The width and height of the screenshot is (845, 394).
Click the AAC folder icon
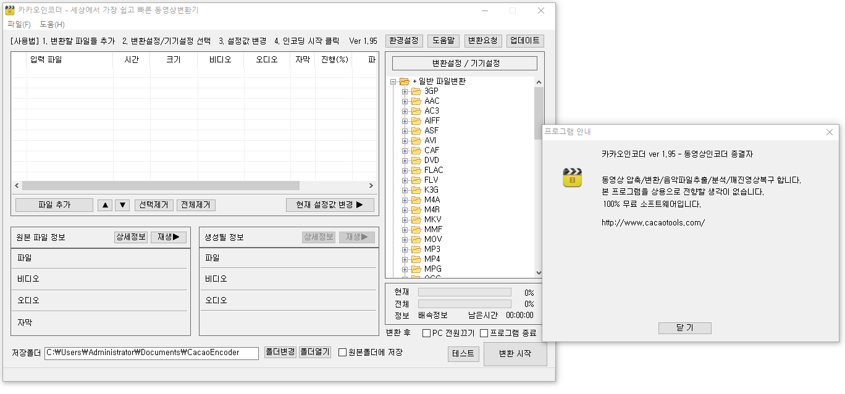416,101
